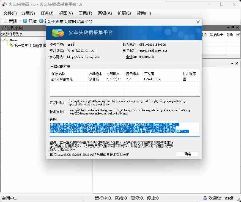Toggle the pushpin auto-hide on the right panel
Image resolution: width=241 pixels, height=202 pixels.
point(233,28)
